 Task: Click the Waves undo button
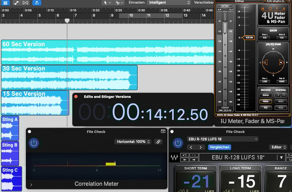(x=184, y=155)
